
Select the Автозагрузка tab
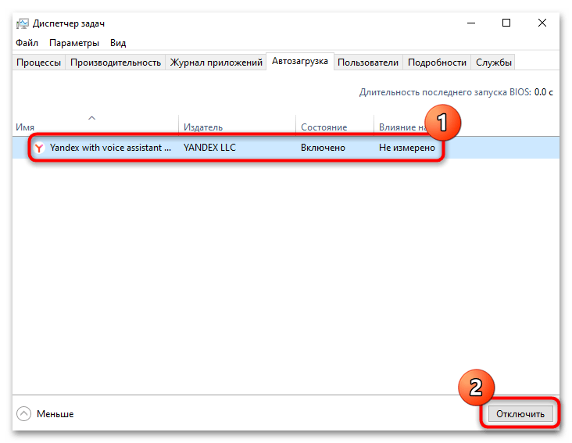point(300,61)
